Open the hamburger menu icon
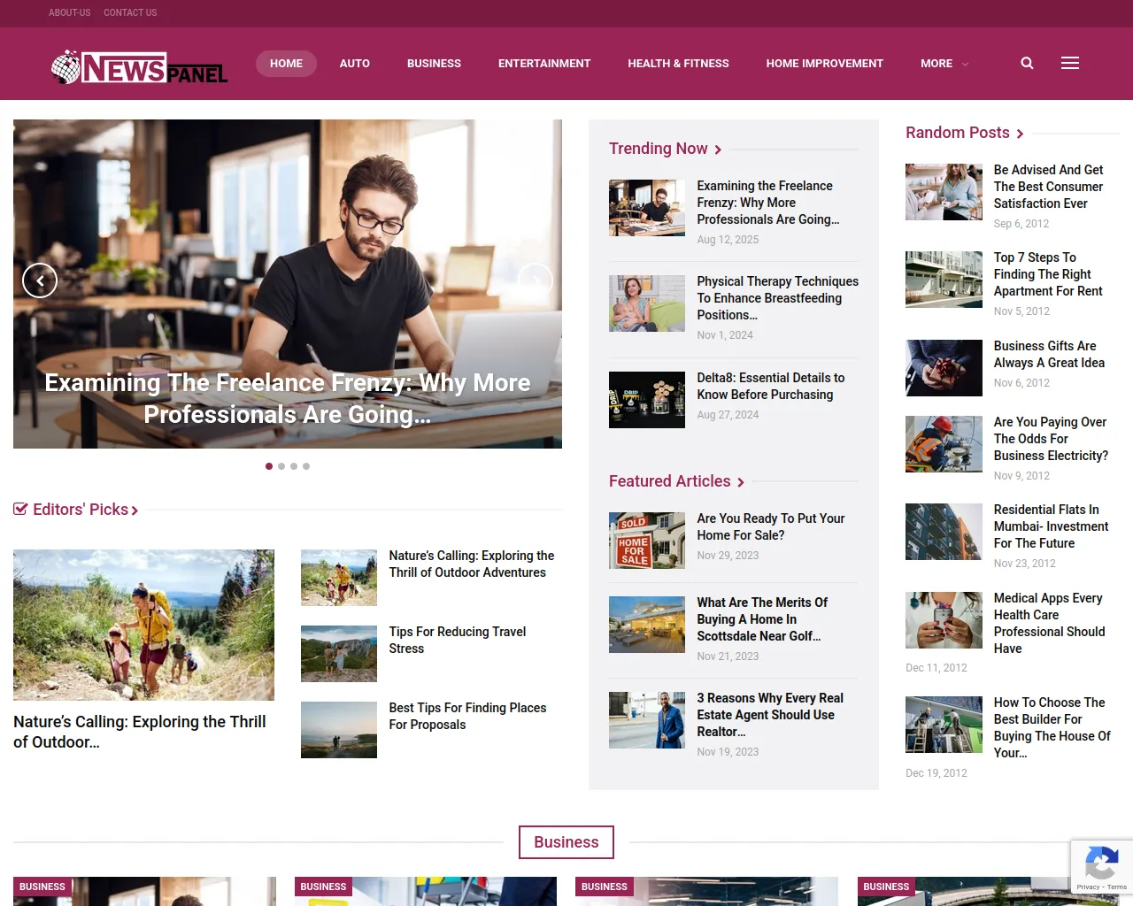 [x=1070, y=63]
